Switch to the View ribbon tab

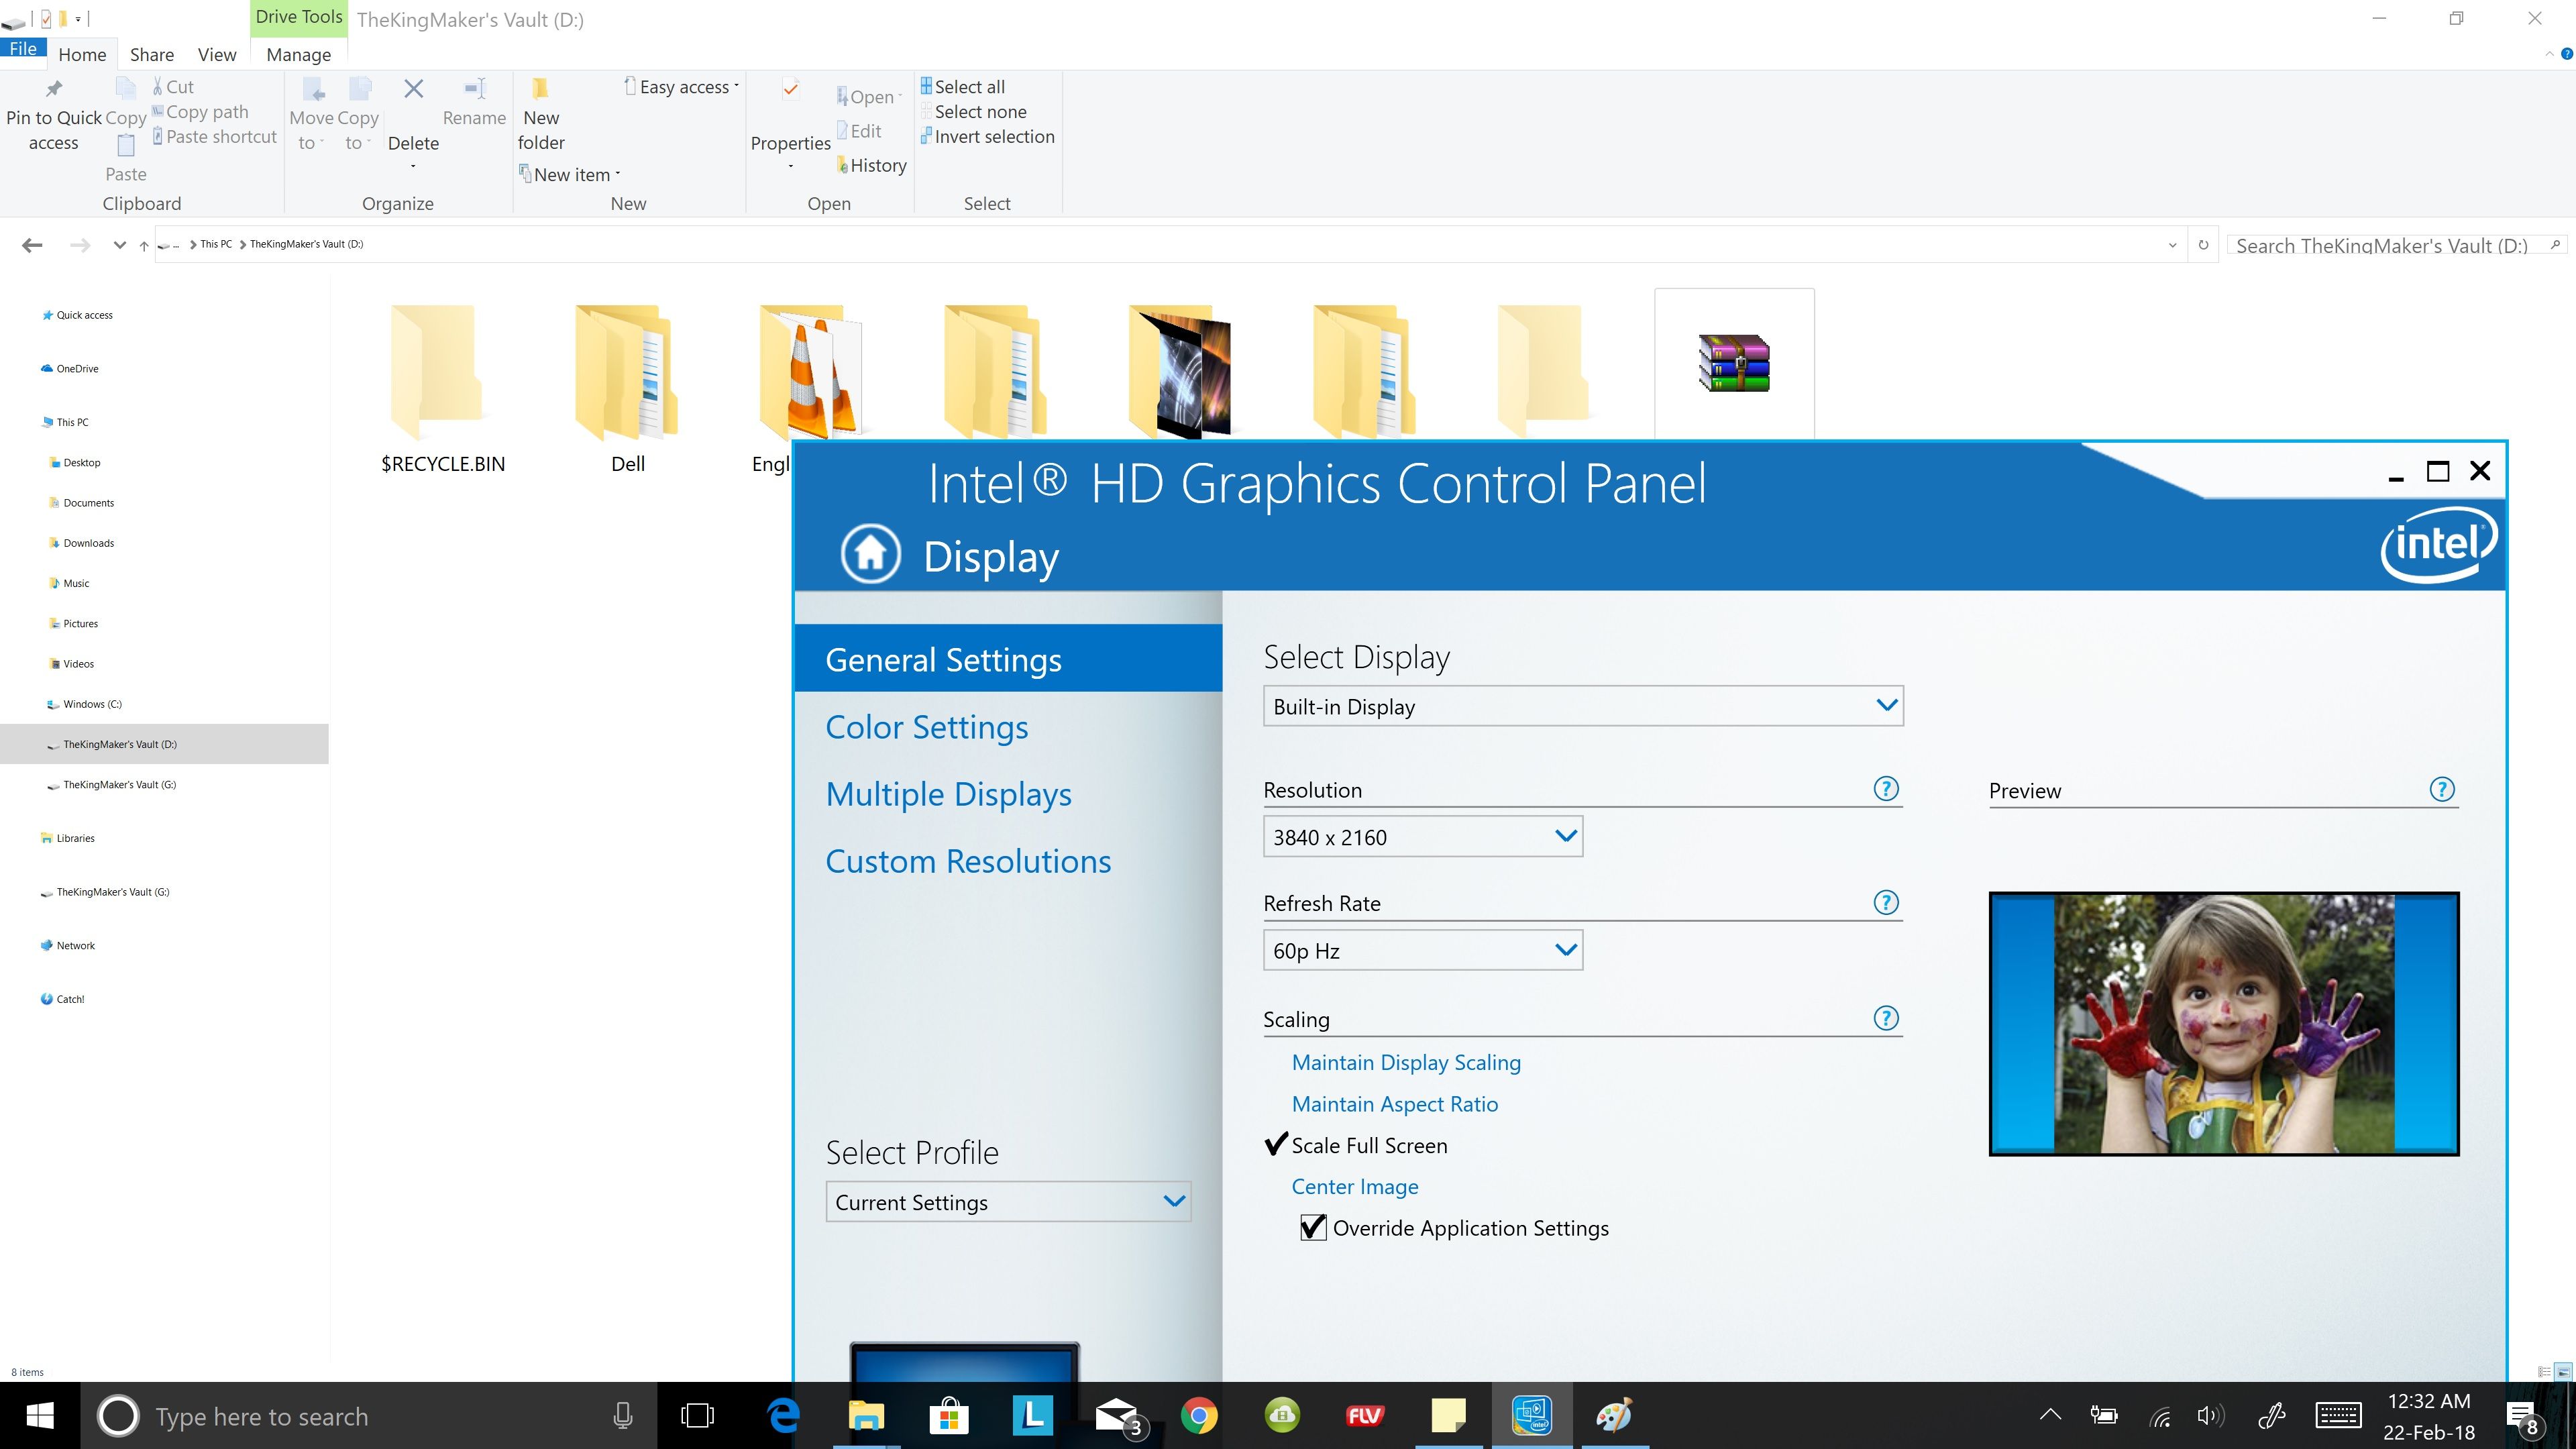click(x=217, y=55)
